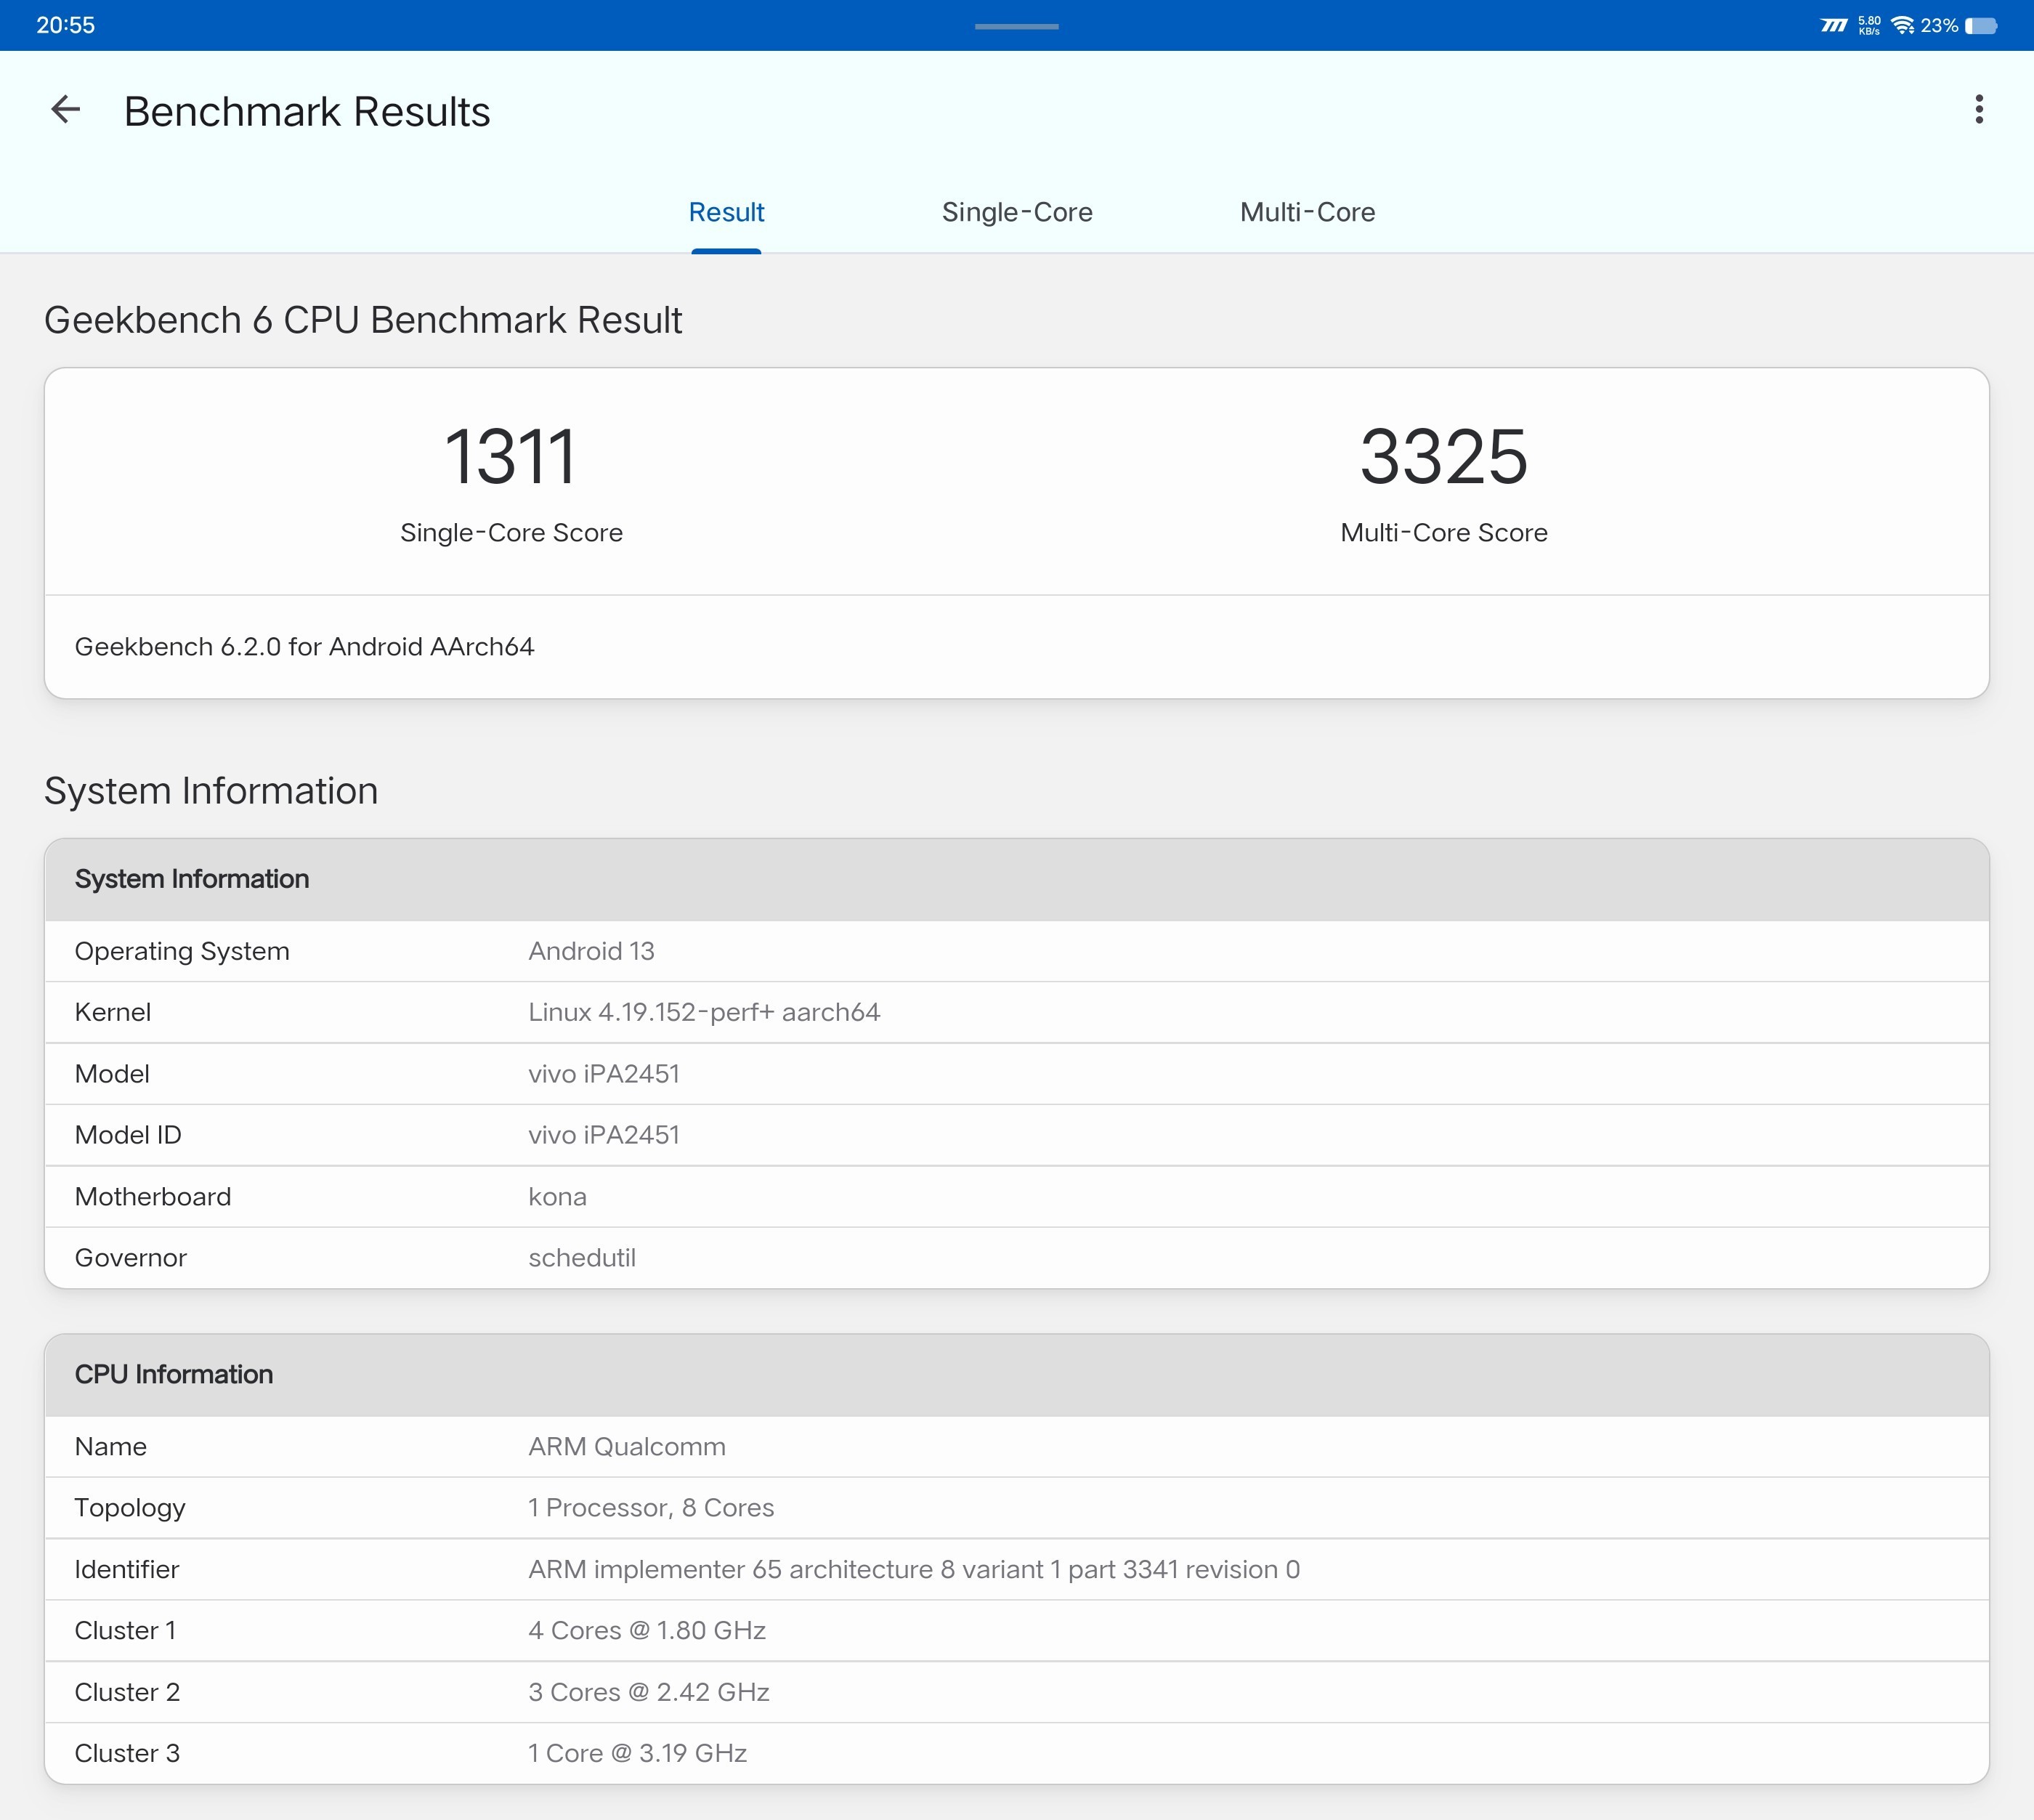Tap the 1311 single-core score
This screenshot has width=2034, height=1820.
(511, 458)
